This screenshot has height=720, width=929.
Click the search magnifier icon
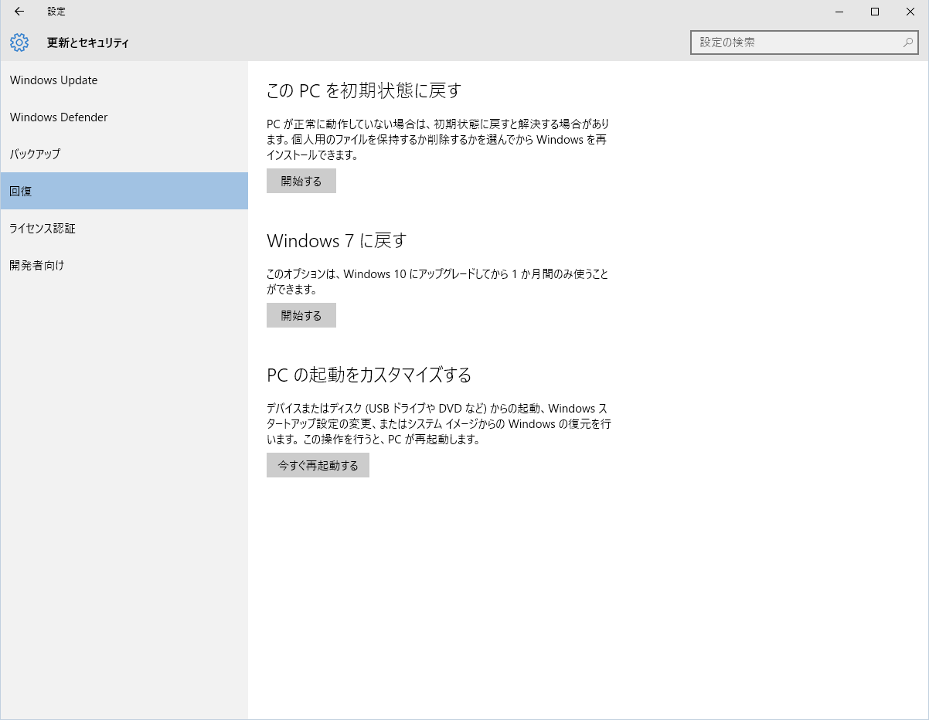click(908, 42)
